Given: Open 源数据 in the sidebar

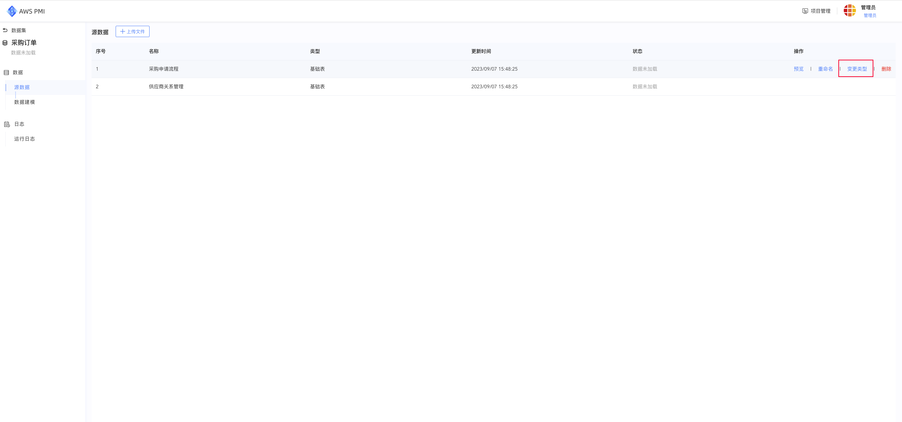Looking at the screenshot, I should (x=22, y=87).
